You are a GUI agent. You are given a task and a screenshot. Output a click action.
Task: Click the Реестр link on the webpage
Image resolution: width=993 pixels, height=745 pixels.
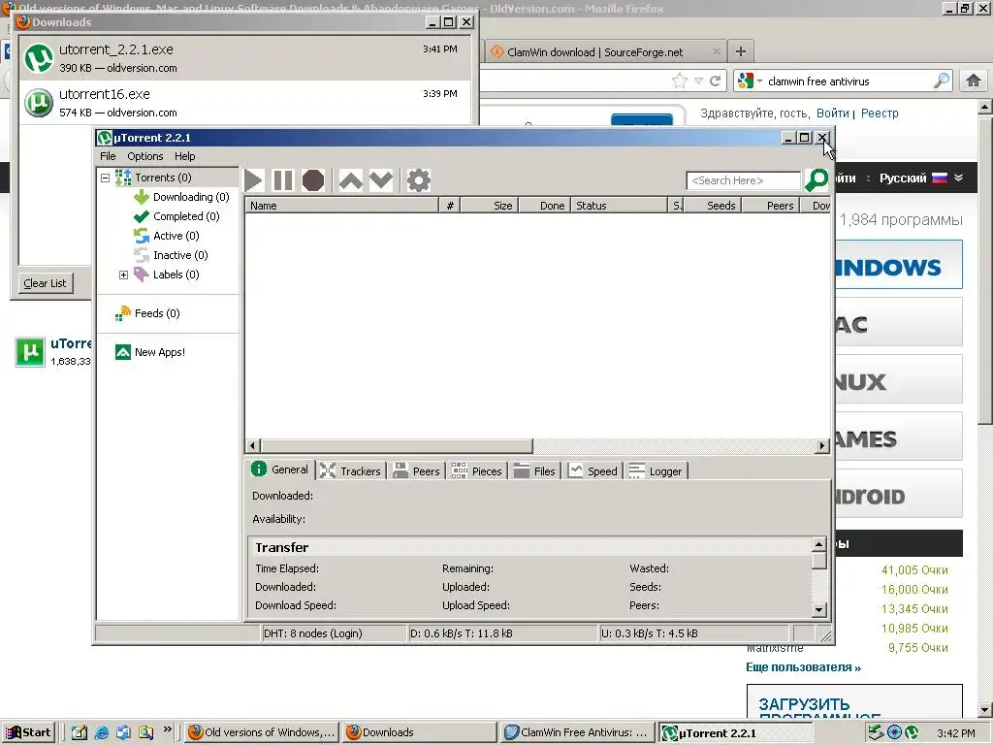click(880, 113)
